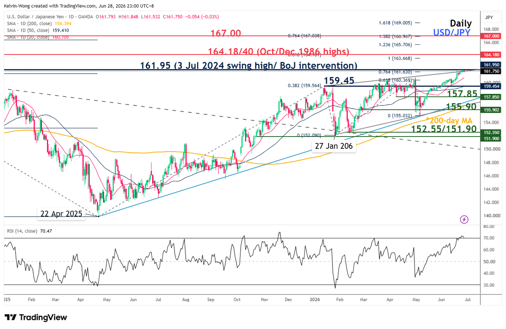Select the SMA 20 indicator legend
Viewport: 506px width, 329px height.
point(38,37)
